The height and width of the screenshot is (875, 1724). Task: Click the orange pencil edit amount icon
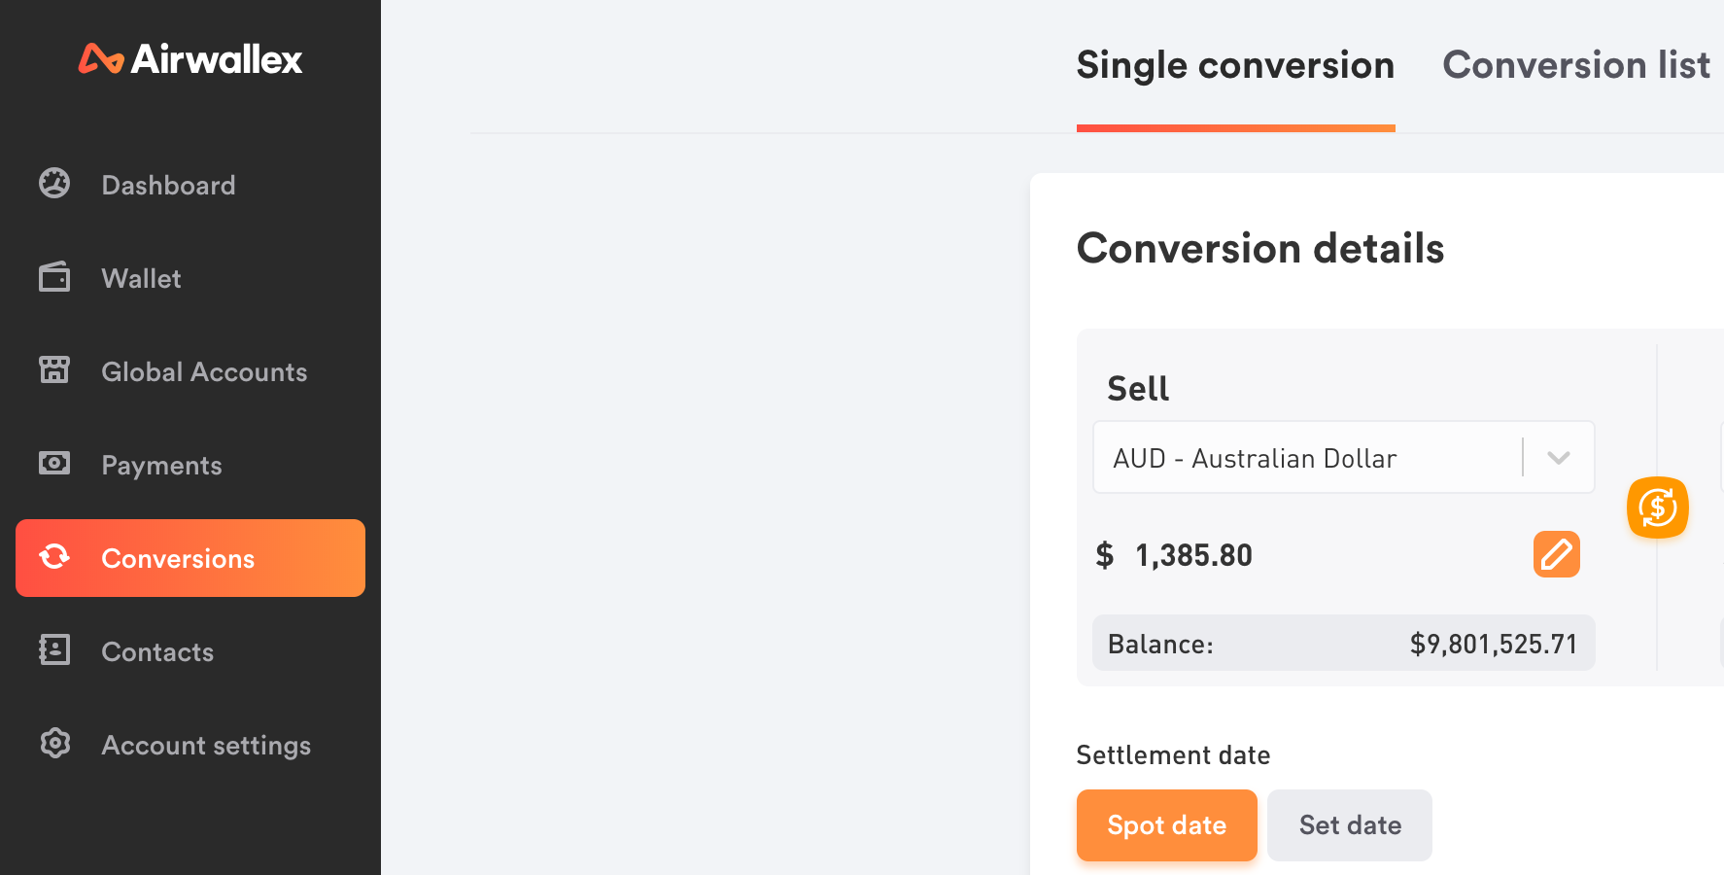1557,554
